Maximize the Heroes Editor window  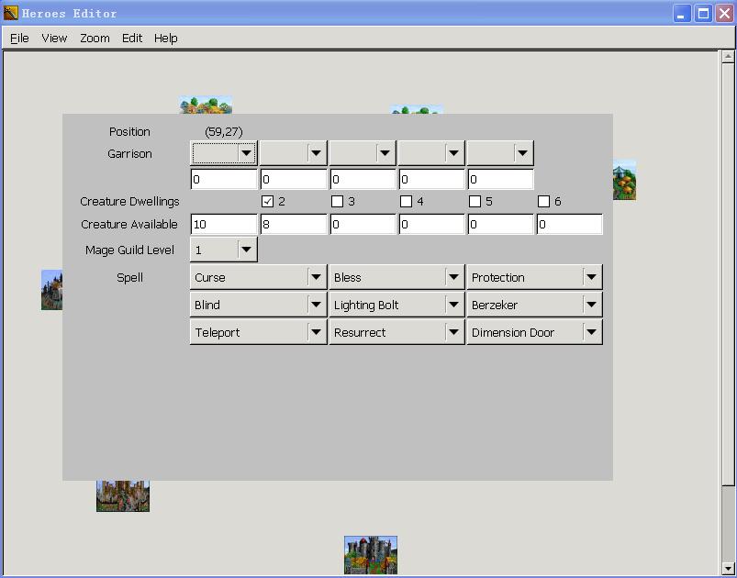click(703, 13)
